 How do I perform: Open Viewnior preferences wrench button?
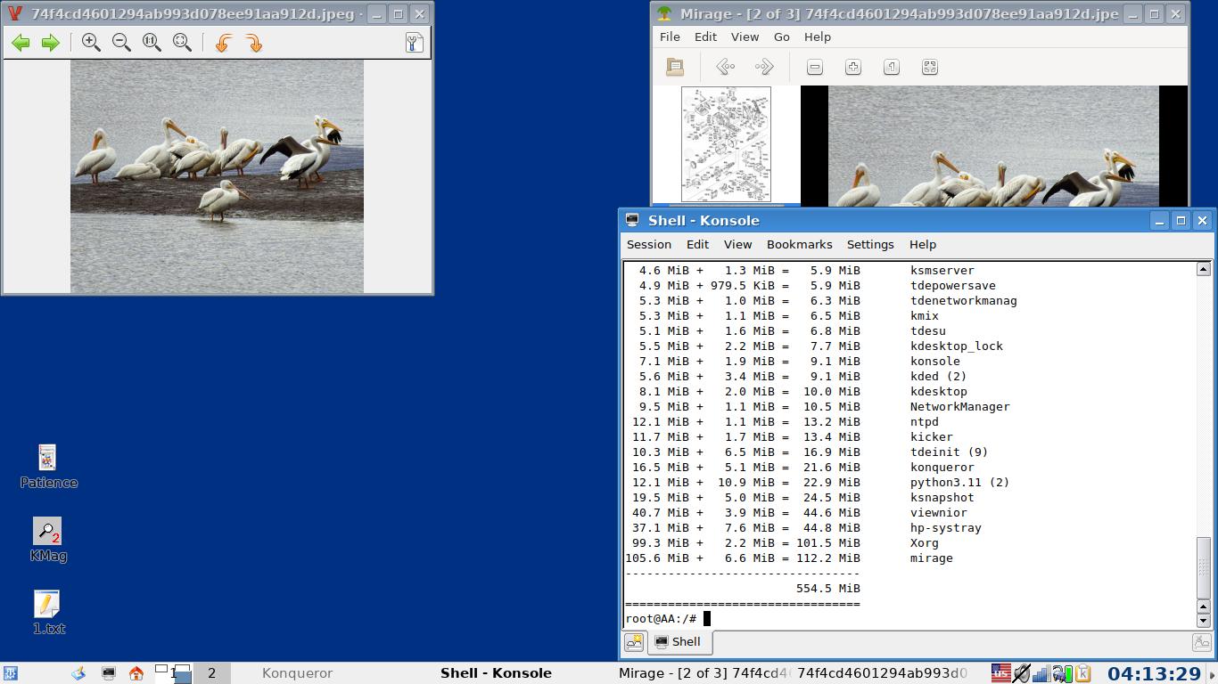pos(414,43)
